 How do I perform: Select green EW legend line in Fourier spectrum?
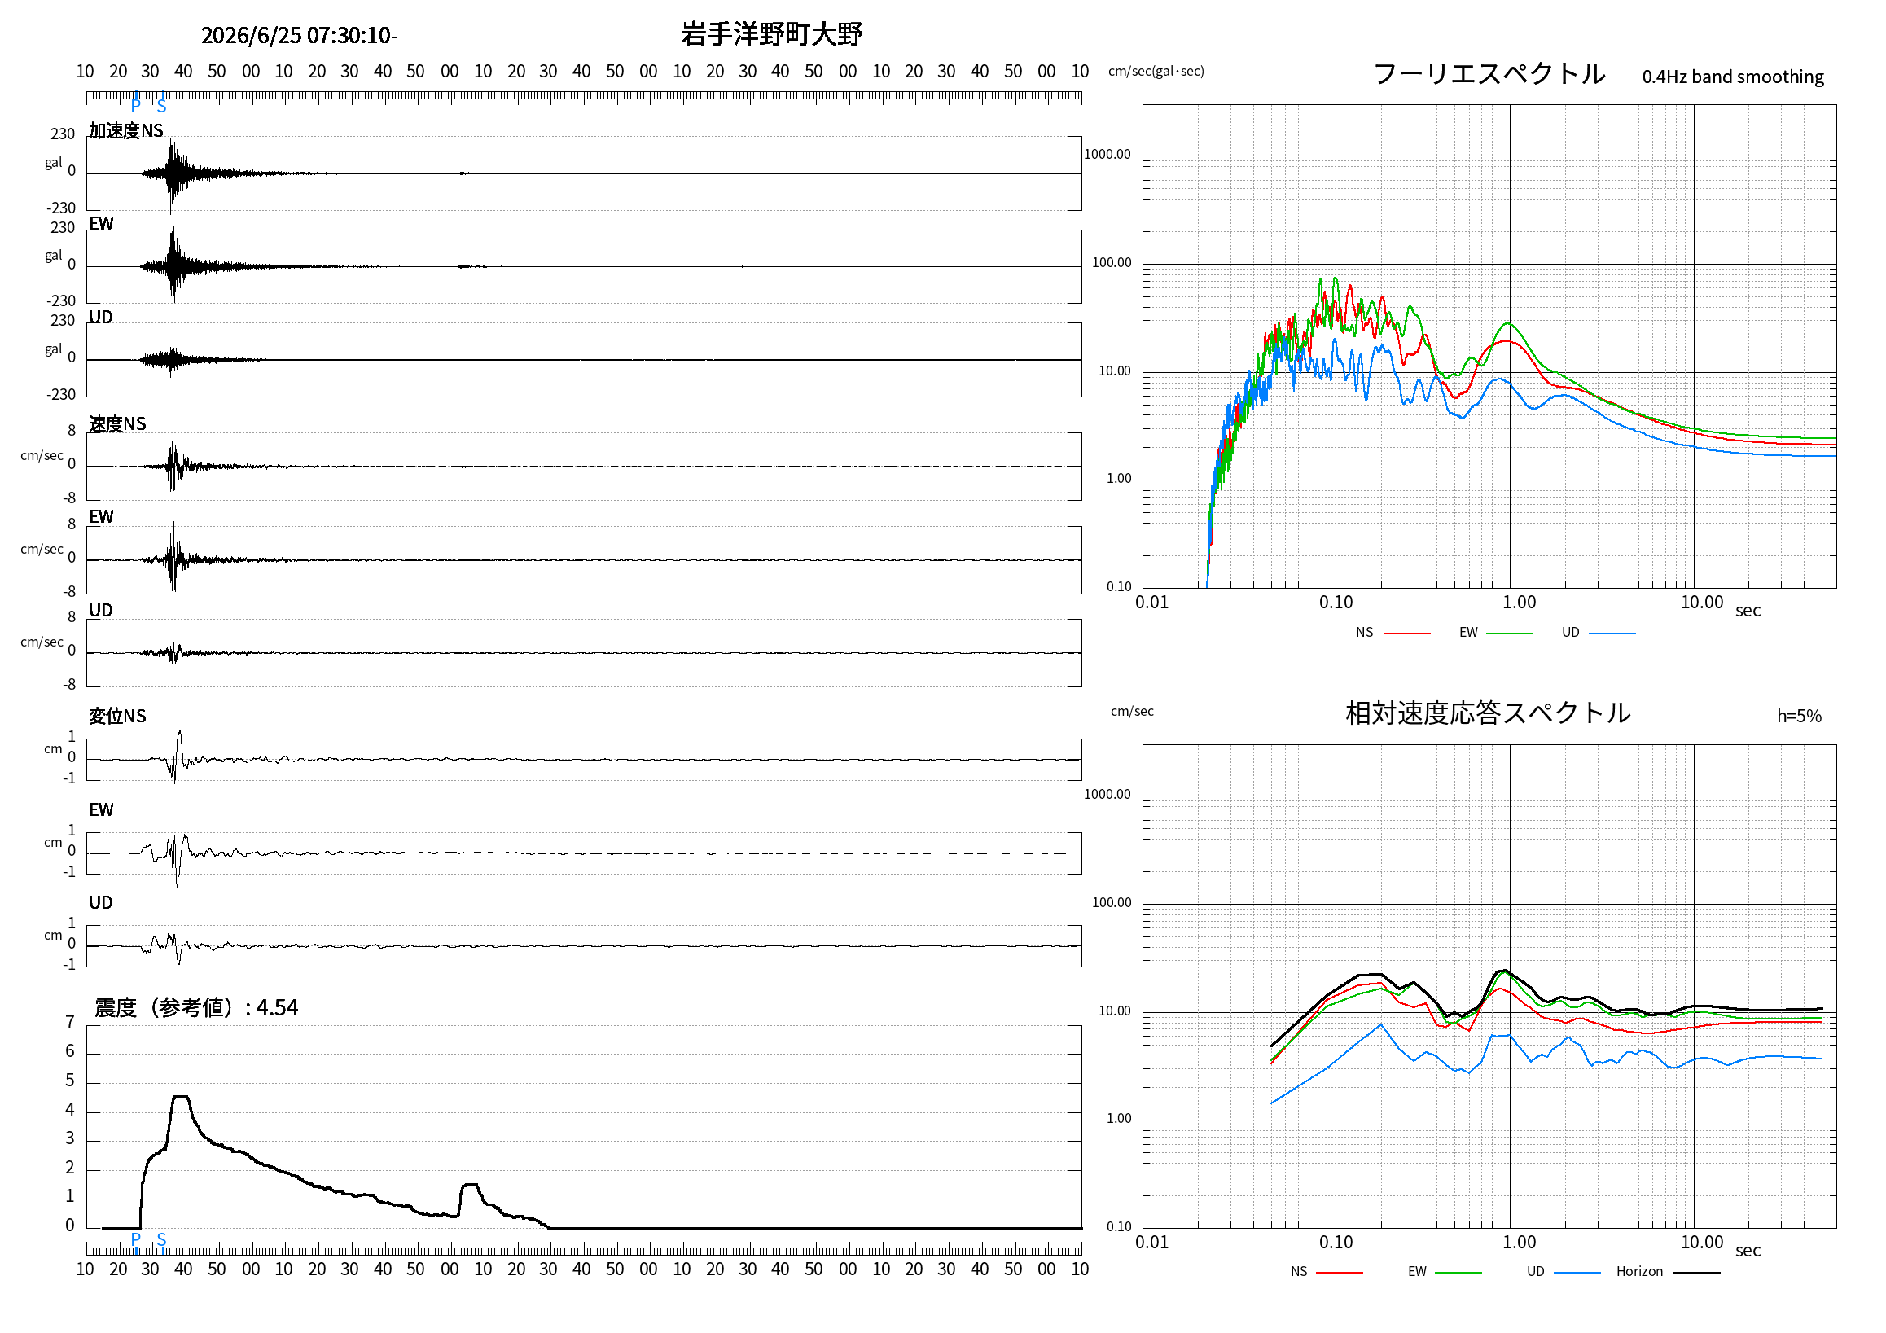pos(1510,634)
